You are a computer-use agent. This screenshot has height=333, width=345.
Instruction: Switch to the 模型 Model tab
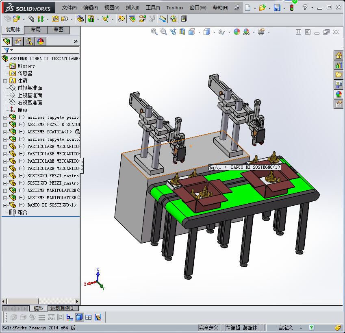[38, 308]
